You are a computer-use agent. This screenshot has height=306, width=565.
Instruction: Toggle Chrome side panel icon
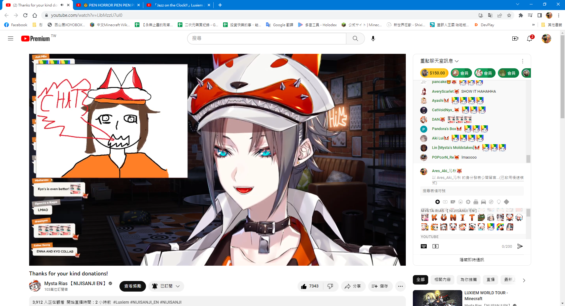point(540,15)
